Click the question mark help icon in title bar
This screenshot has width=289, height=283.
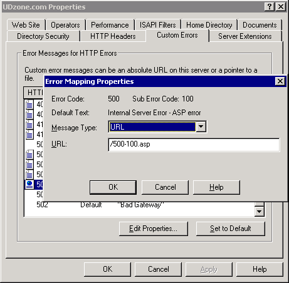click(270, 7)
